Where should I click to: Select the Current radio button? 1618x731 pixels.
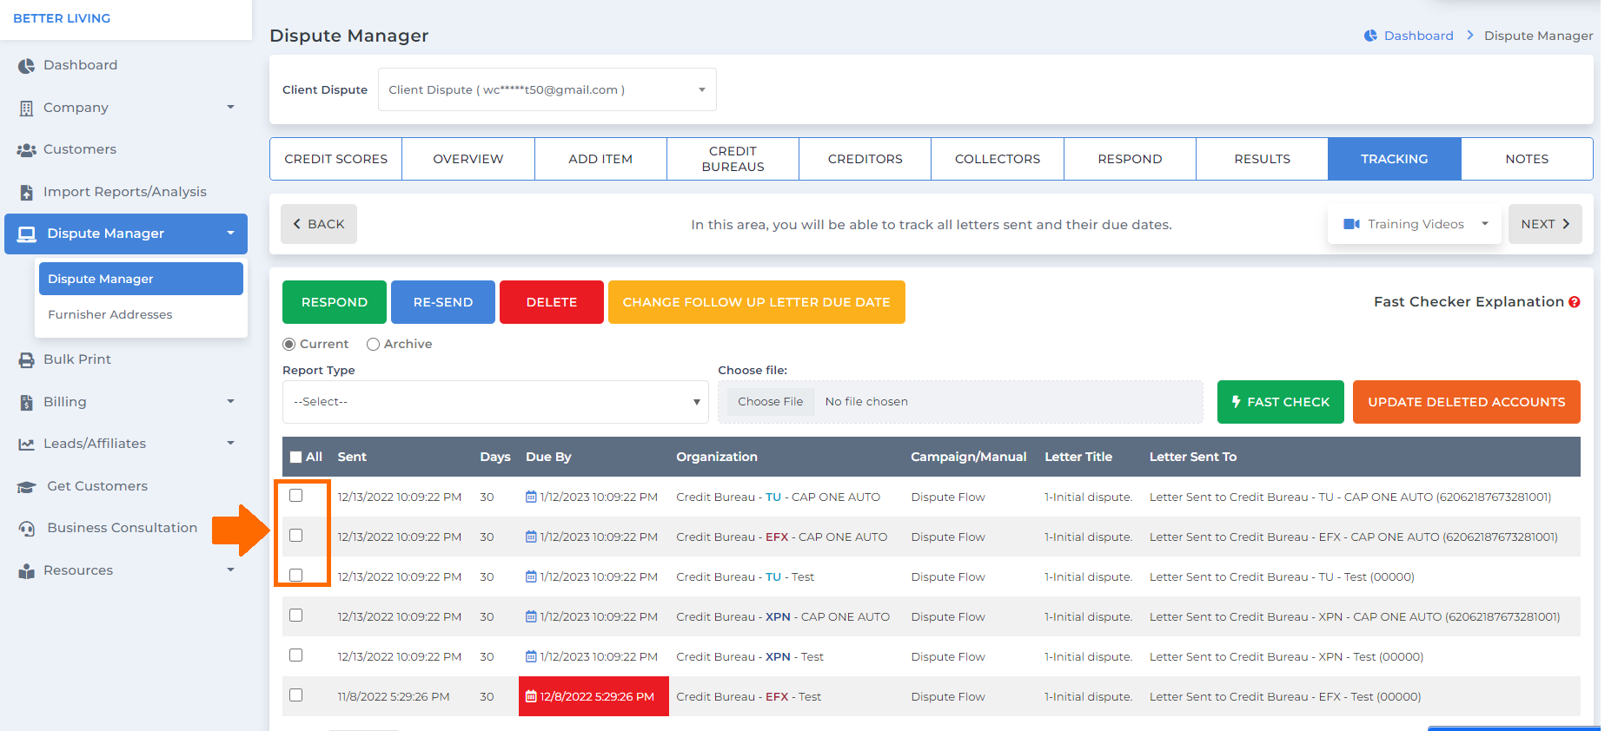click(289, 345)
